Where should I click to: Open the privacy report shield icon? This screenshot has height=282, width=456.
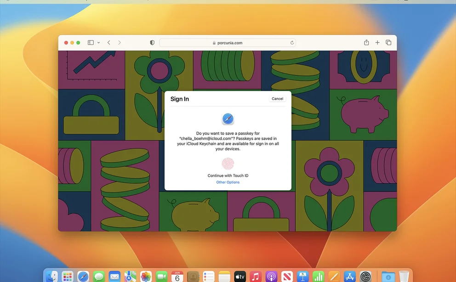tap(152, 43)
